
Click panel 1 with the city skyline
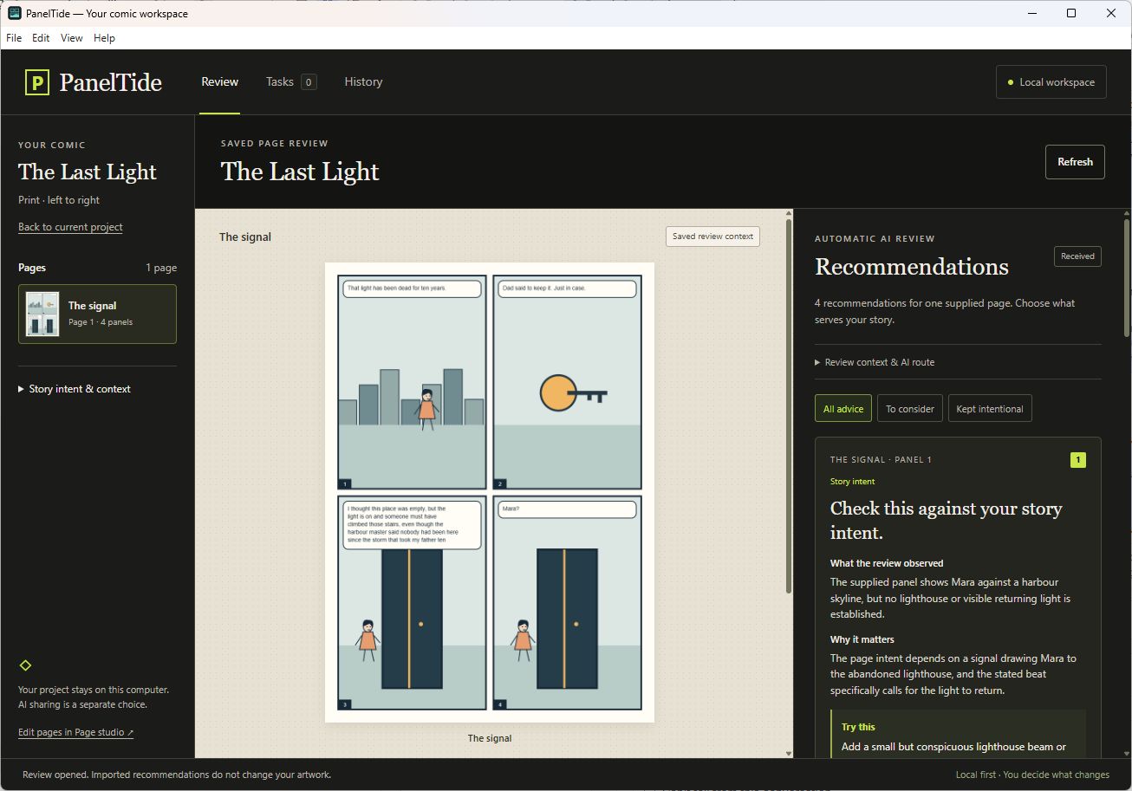pos(412,382)
